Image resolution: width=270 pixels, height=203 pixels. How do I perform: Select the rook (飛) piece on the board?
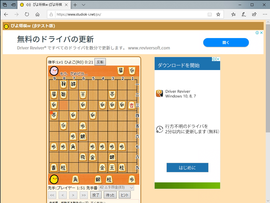(x=83, y=157)
